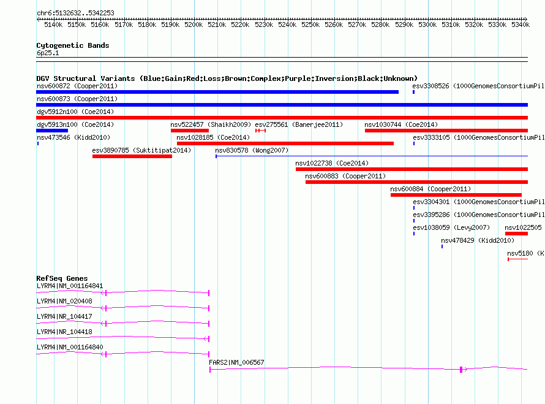545x404 pixels.
Task: Click the esv3304301 variant label
Action: tap(479, 202)
